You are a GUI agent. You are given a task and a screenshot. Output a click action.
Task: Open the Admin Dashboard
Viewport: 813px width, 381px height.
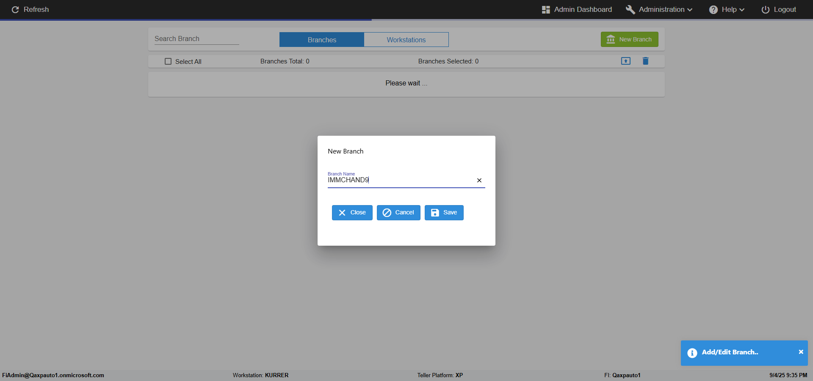click(577, 9)
